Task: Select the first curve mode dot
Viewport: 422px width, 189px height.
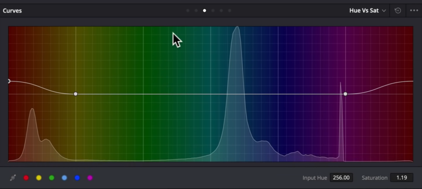Action: pos(188,10)
